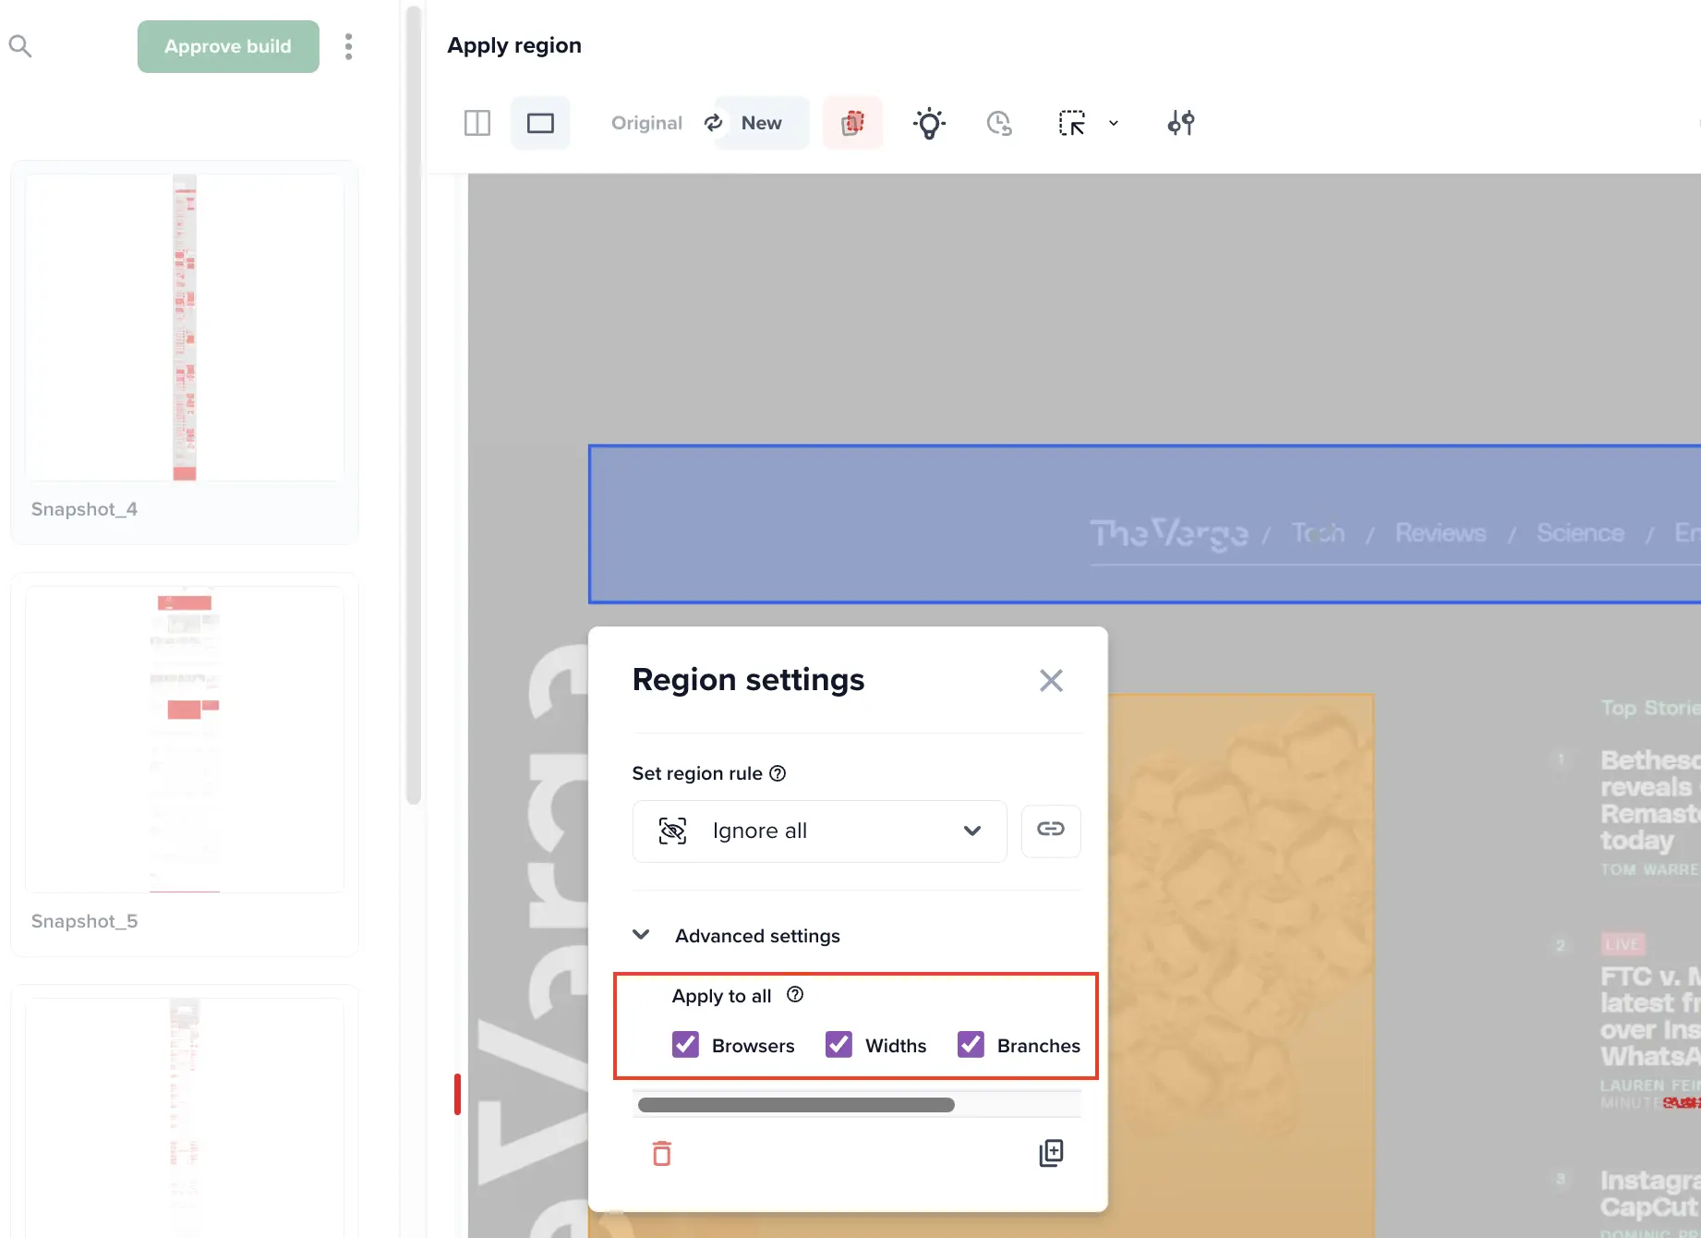Open the snapshot history clock icon
This screenshot has height=1238, width=1701.
point(999,123)
